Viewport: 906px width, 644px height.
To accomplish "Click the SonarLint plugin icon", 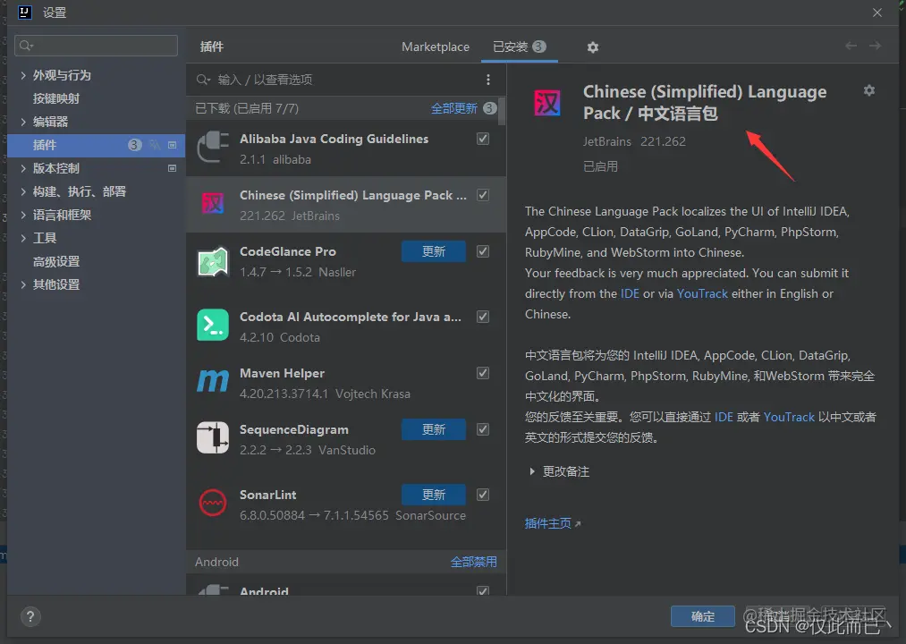I will click(x=213, y=503).
